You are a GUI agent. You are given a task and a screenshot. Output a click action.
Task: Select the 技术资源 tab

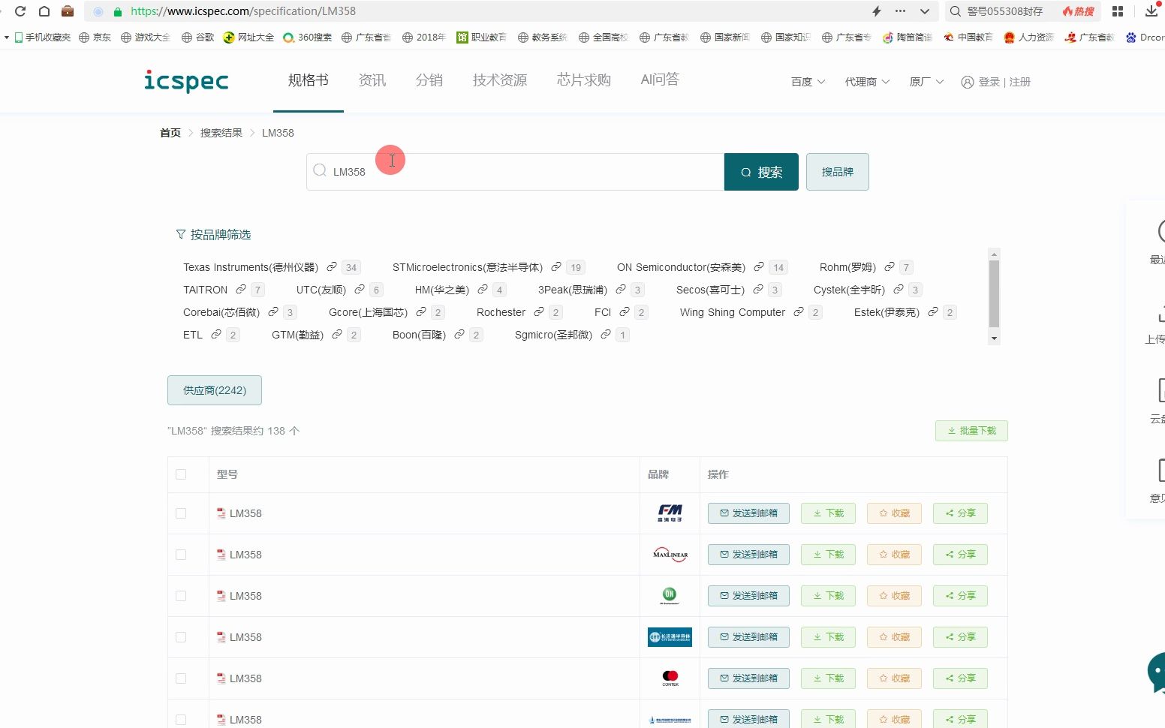coord(500,80)
